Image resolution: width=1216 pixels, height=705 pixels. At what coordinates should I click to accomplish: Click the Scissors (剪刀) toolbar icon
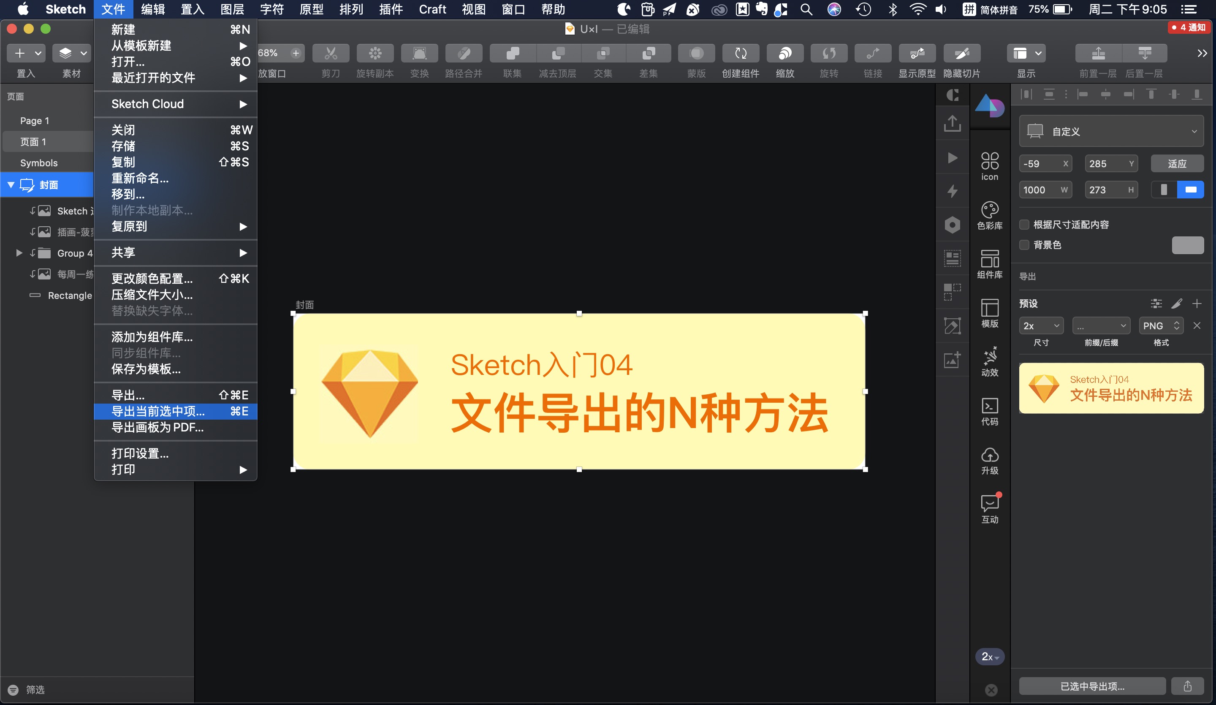[x=331, y=54]
